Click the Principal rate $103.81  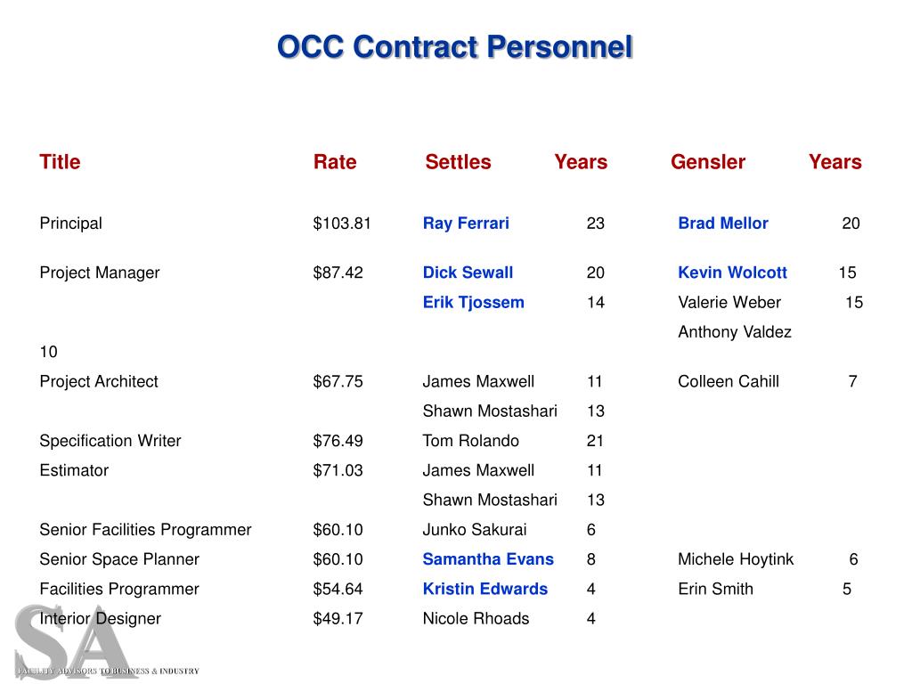342,224
